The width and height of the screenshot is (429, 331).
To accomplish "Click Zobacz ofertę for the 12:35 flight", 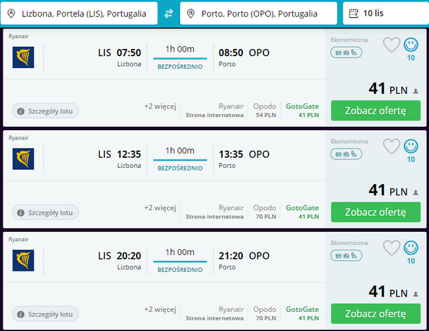I will [x=376, y=212].
